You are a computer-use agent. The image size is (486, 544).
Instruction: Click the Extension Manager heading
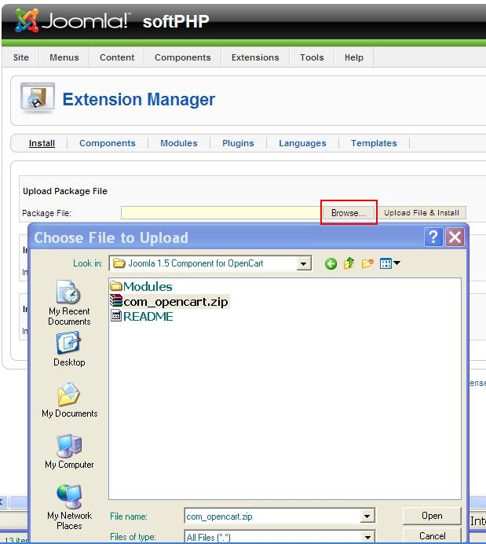click(x=138, y=99)
